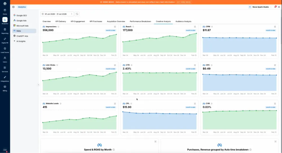Select Google Ads in the source list
This screenshot has height=153, width=282.
coord(24,21)
